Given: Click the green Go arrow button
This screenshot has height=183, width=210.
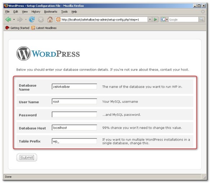Looking at the screenshot, I should coord(156,19).
